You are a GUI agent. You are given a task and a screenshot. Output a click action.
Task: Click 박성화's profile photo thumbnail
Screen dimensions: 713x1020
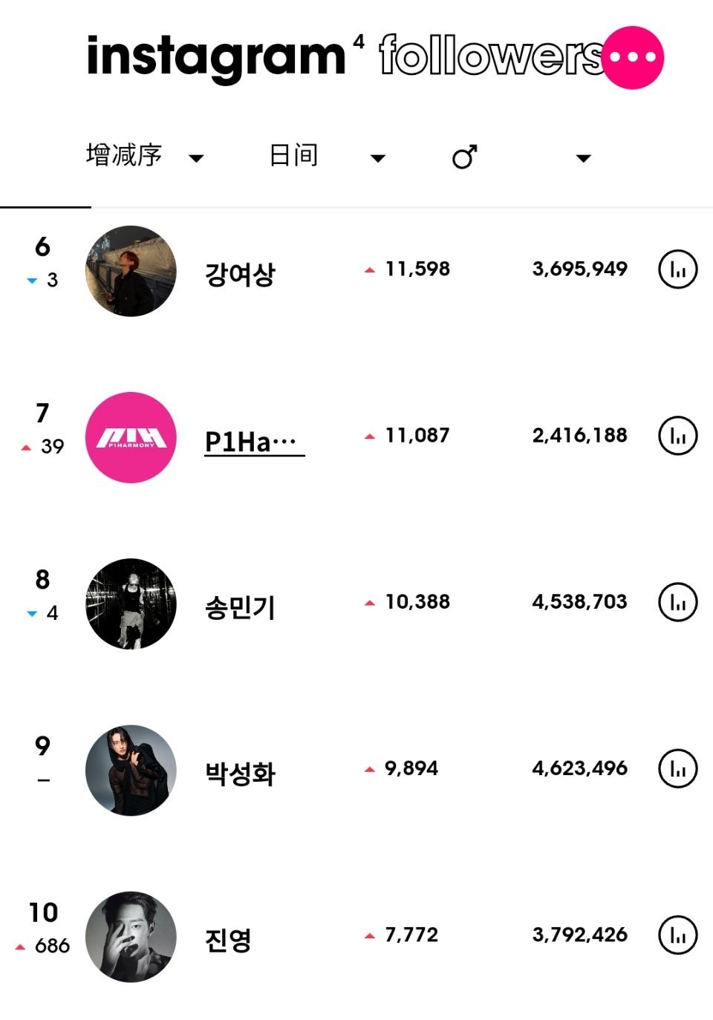[131, 771]
